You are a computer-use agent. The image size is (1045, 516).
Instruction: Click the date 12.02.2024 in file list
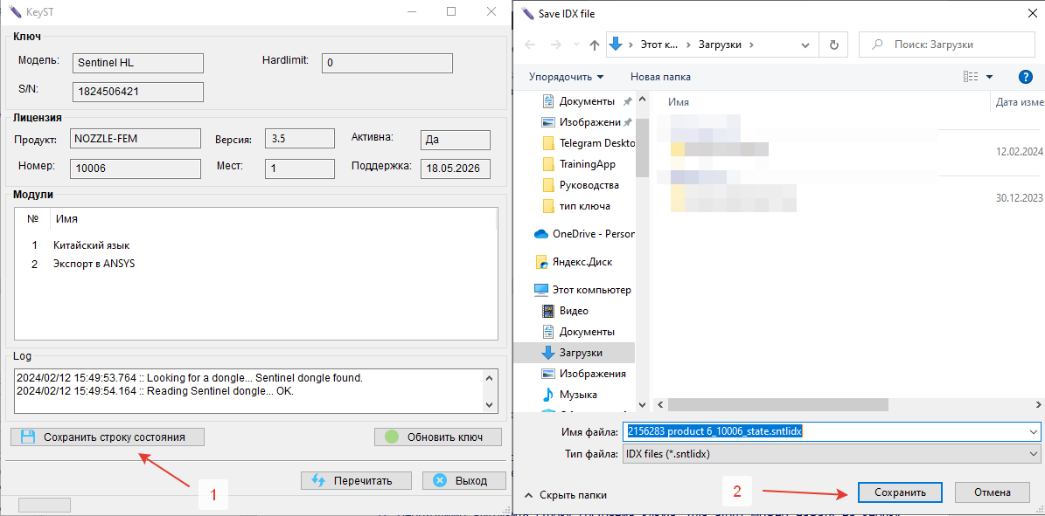pos(1018,151)
